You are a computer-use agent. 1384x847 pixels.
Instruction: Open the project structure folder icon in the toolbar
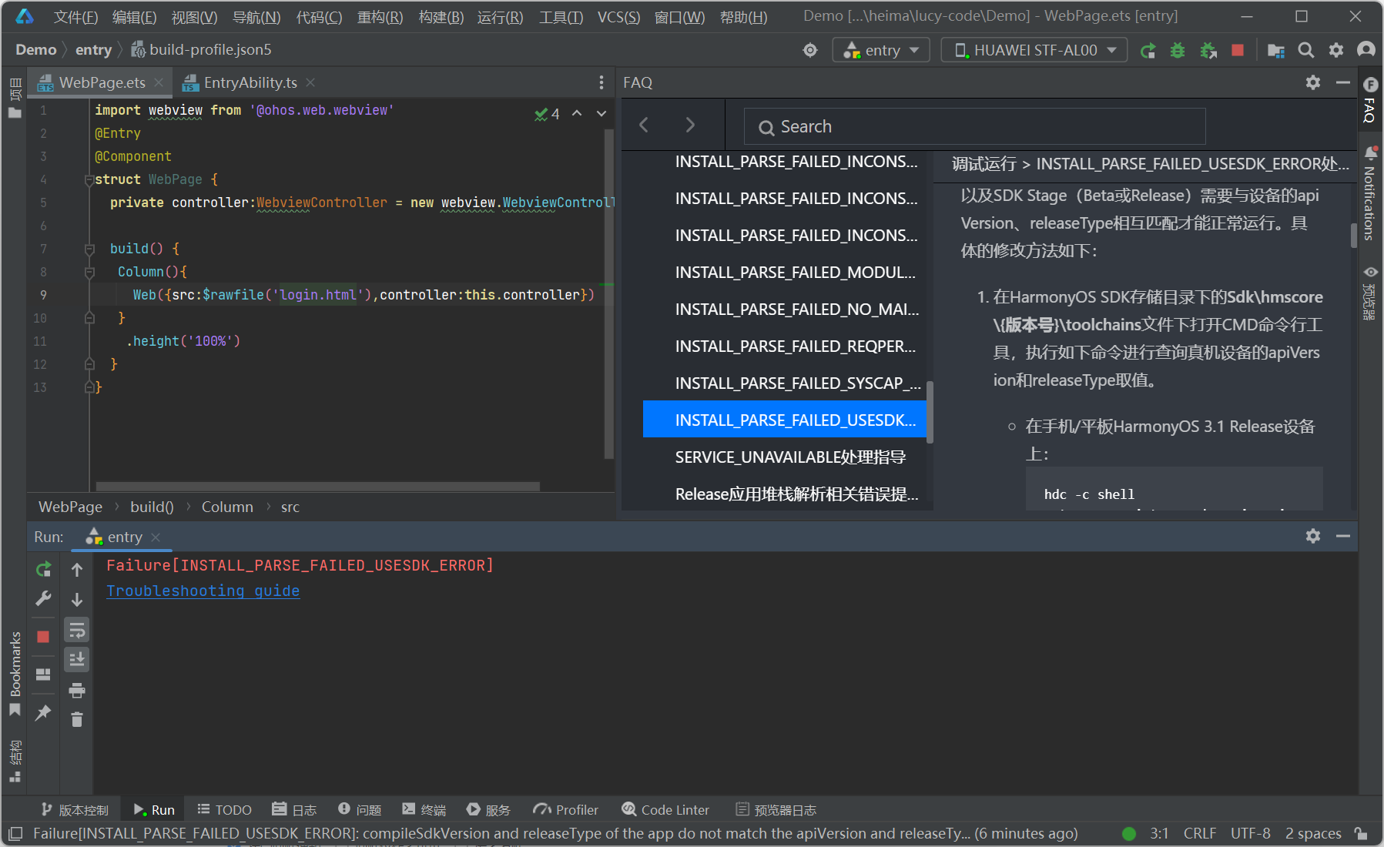pyautogui.click(x=1275, y=50)
